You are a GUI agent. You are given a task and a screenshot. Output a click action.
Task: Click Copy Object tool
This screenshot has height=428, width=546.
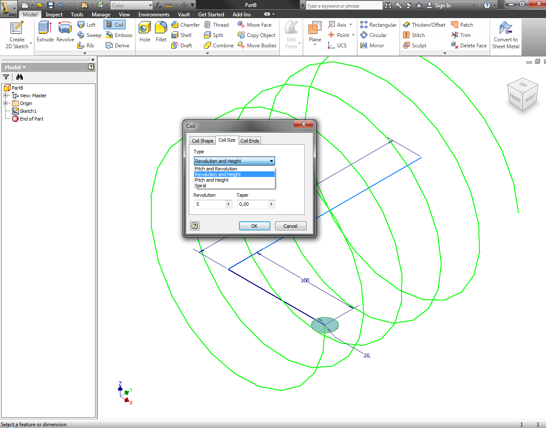coord(257,35)
